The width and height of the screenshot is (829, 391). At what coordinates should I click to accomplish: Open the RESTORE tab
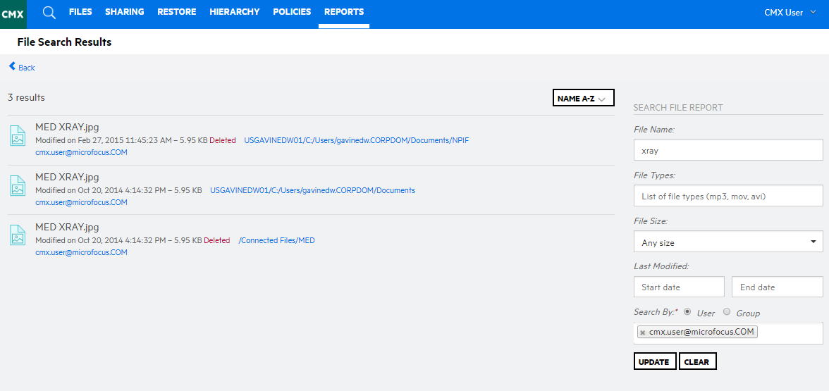coord(176,11)
